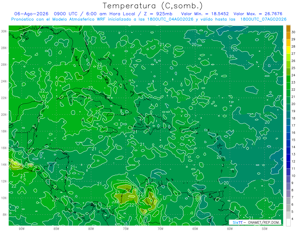Click the legend scale value 24
This screenshot has height=232, width=300.
pyautogui.click(x=293, y=75)
